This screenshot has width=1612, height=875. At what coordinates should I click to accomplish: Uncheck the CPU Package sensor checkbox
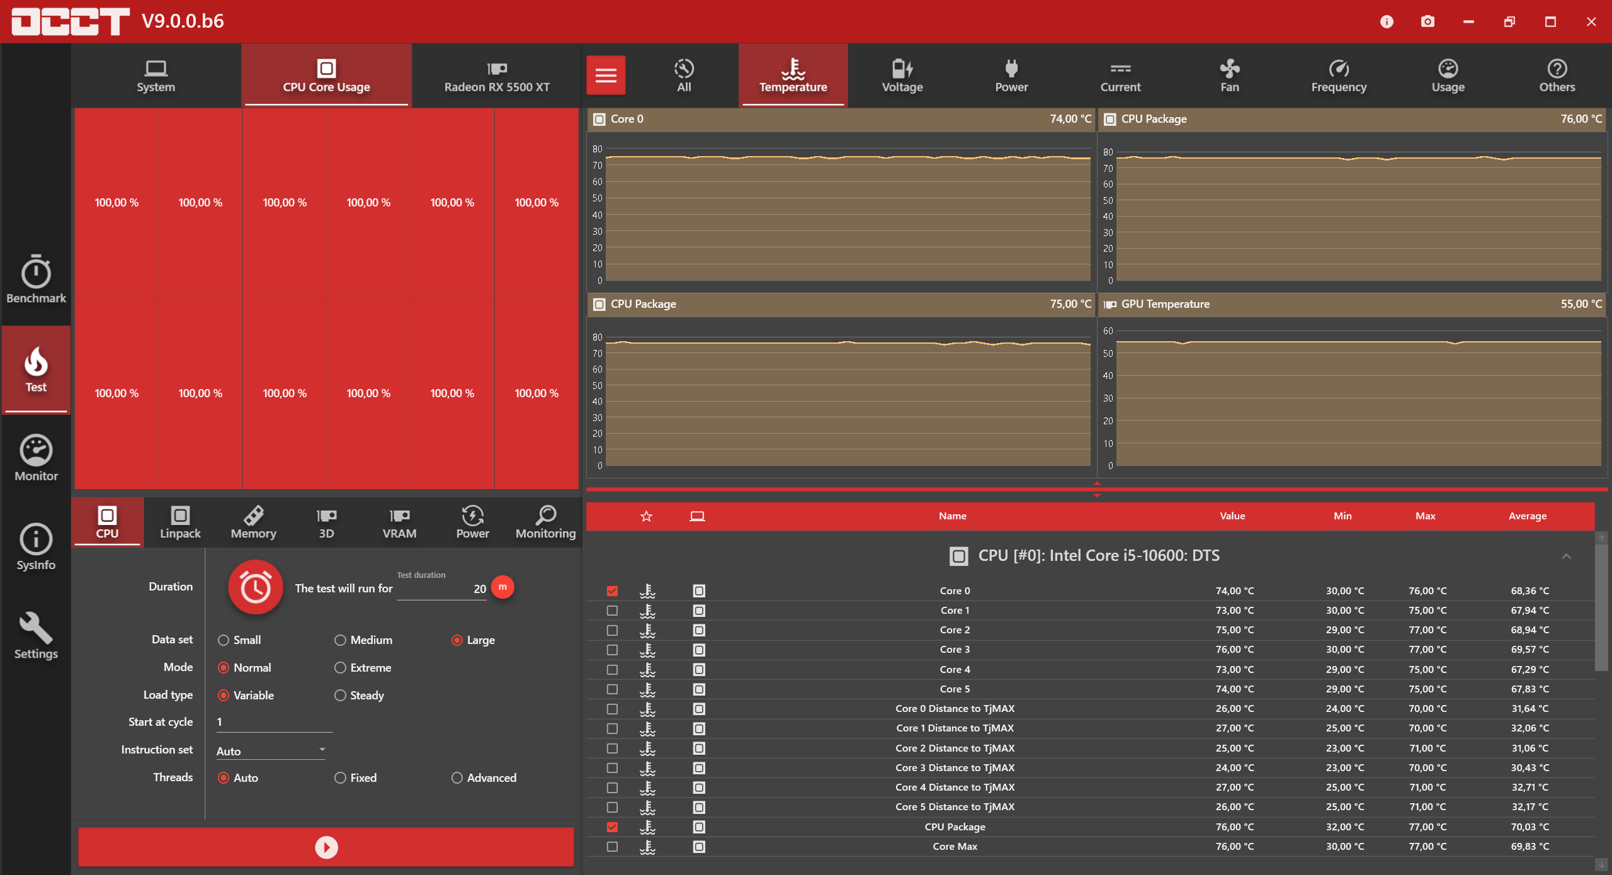612,827
